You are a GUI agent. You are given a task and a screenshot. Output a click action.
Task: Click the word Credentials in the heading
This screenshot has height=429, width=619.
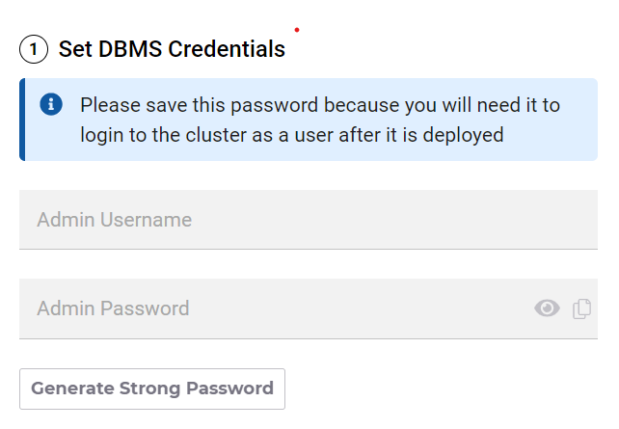227,49
